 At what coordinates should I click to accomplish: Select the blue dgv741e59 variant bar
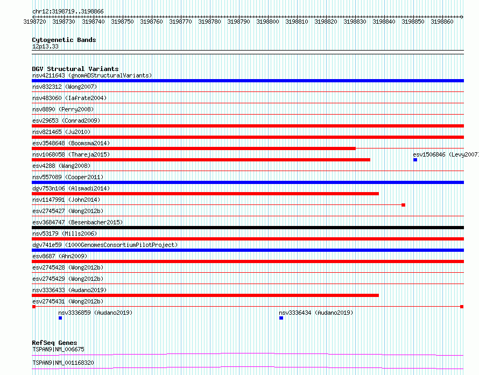pyautogui.click(x=248, y=250)
